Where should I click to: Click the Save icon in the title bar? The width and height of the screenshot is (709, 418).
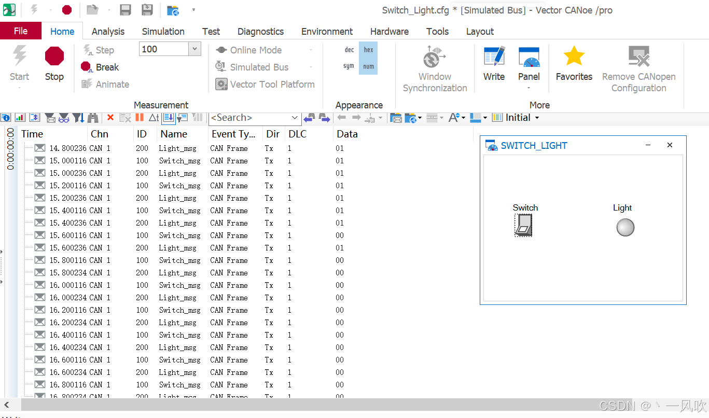(125, 10)
